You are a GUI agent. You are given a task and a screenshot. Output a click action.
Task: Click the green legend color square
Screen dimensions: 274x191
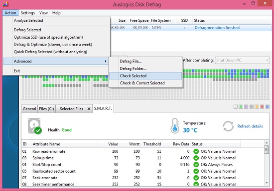point(241,107)
